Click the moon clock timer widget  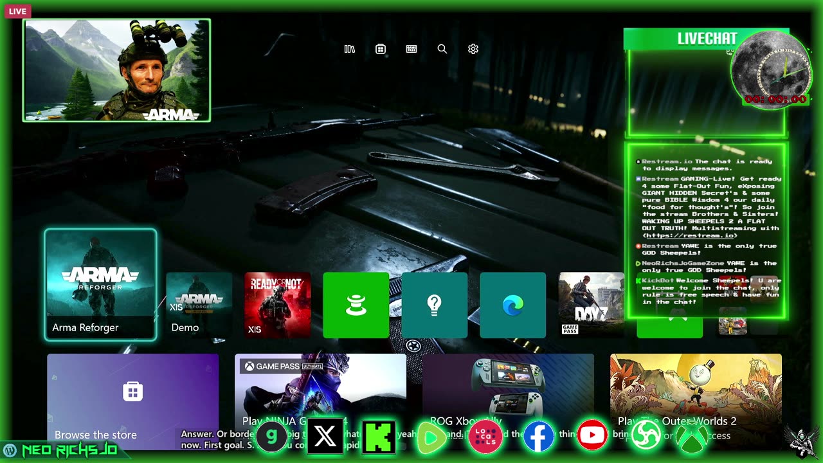pos(772,71)
